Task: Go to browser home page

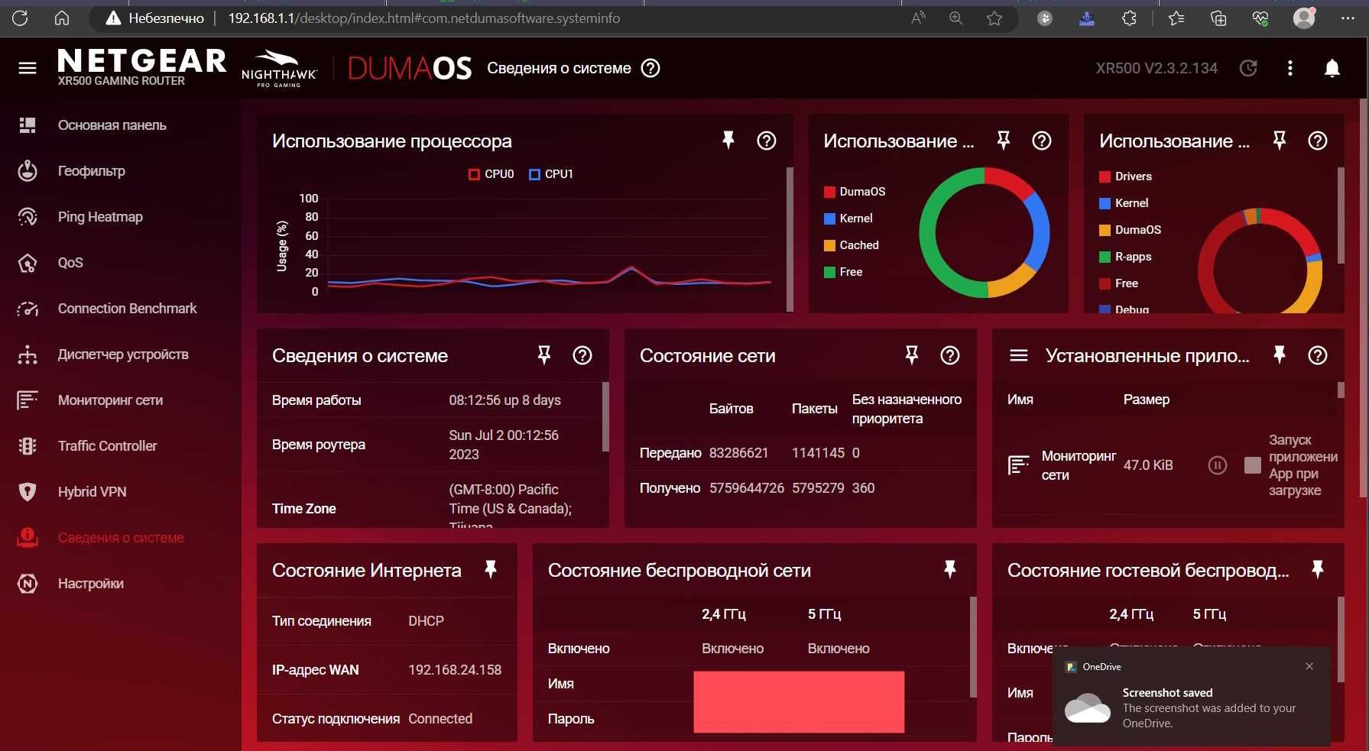Action: [x=62, y=18]
